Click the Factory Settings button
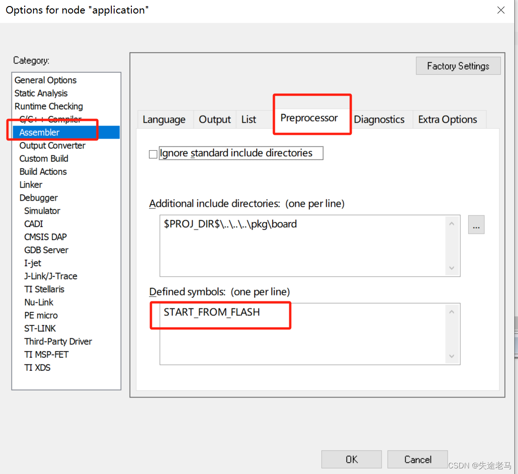 click(x=458, y=66)
